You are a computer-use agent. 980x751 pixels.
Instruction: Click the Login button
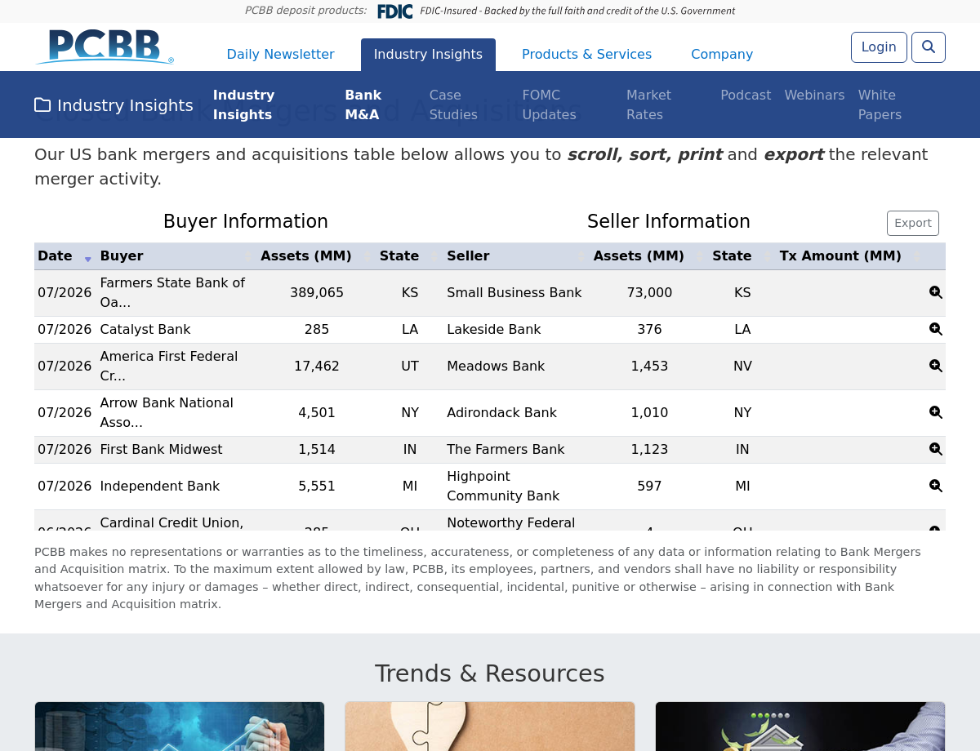point(879,47)
